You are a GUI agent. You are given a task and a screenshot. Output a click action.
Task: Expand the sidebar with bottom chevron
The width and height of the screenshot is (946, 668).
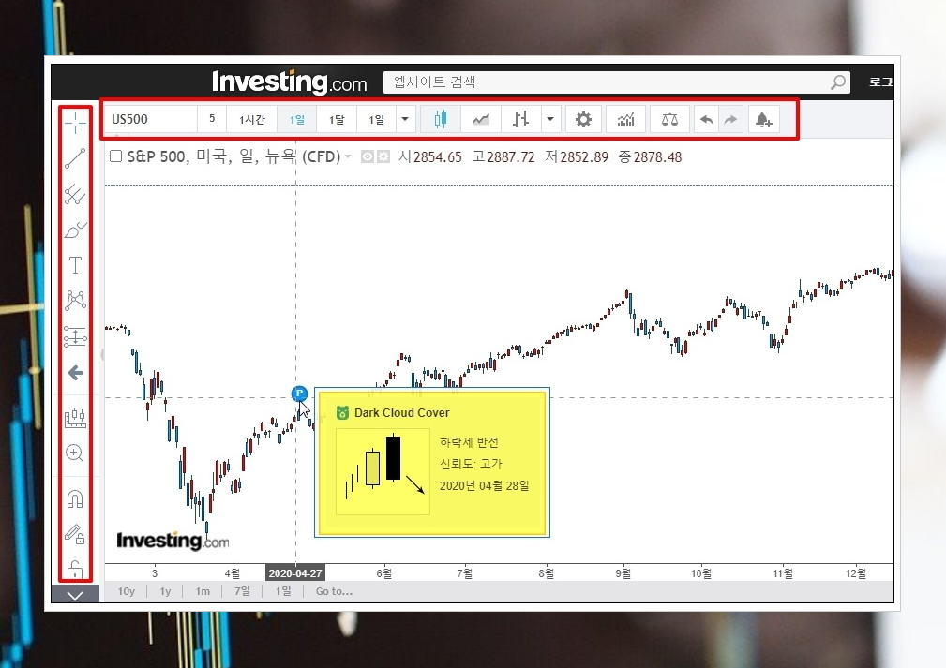75,596
